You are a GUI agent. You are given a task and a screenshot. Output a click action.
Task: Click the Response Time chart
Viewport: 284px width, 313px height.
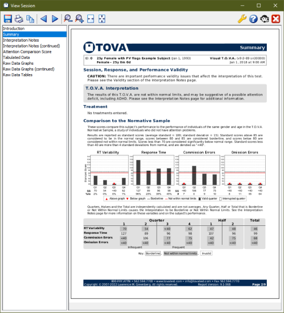[153, 170]
